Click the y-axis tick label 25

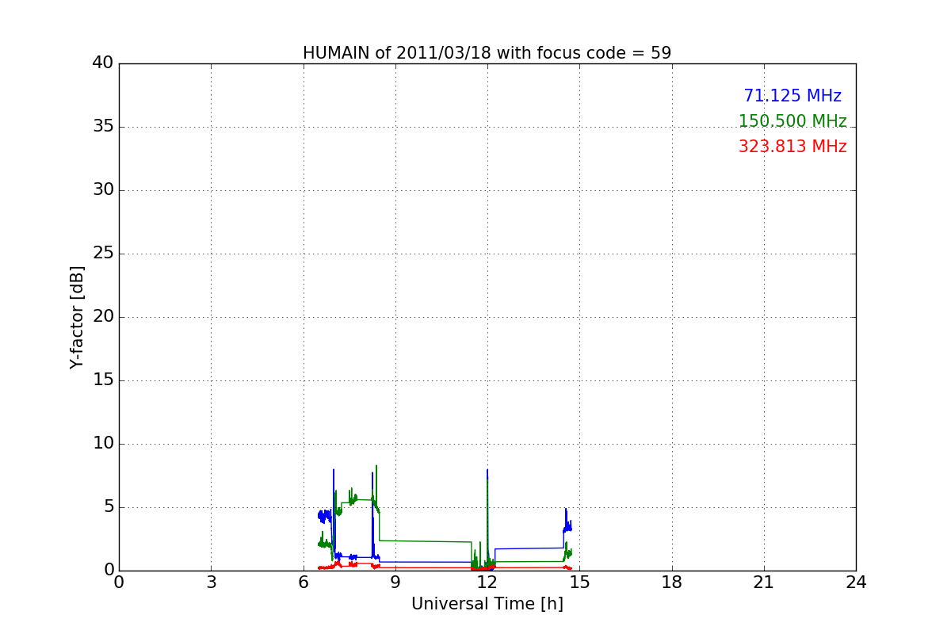[x=103, y=254]
